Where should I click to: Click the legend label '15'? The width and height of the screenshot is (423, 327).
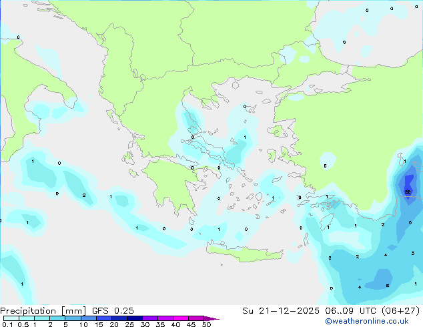pyautogui.click(x=99, y=324)
